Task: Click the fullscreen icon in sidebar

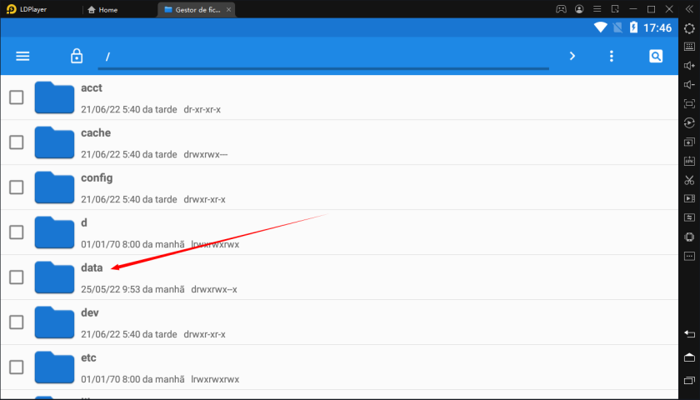Action: coord(689,103)
